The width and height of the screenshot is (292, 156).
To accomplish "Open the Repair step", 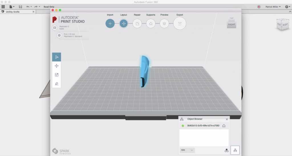I will [137, 23].
